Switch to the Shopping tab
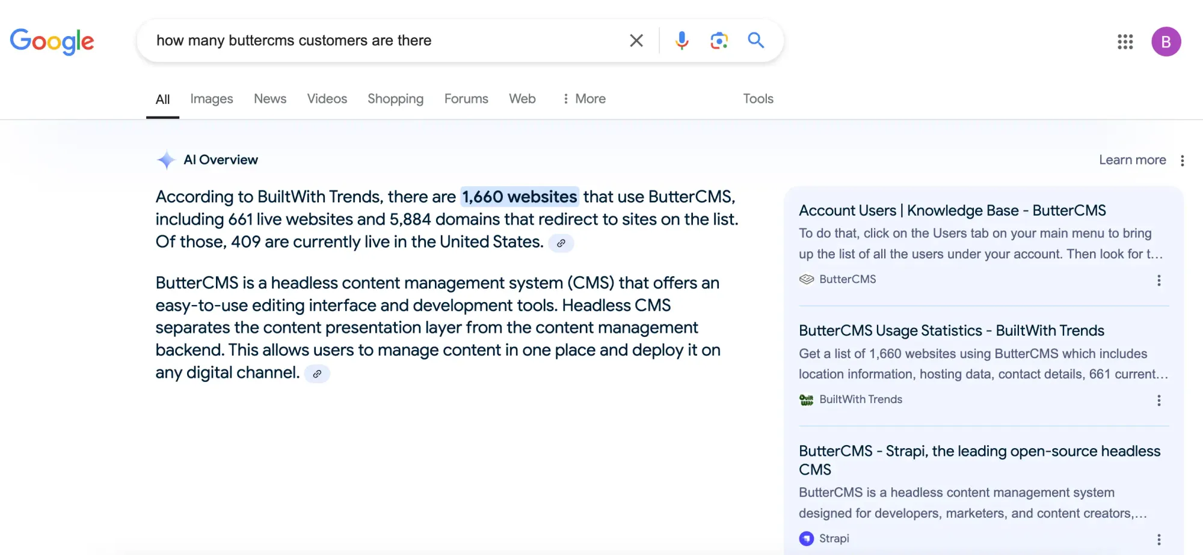The width and height of the screenshot is (1203, 555). (395, 99)
